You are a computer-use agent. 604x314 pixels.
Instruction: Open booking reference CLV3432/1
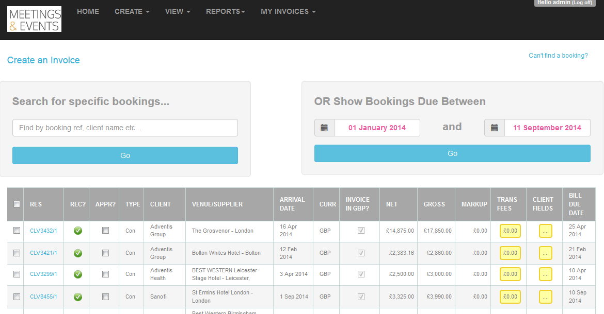pos(43,231)
